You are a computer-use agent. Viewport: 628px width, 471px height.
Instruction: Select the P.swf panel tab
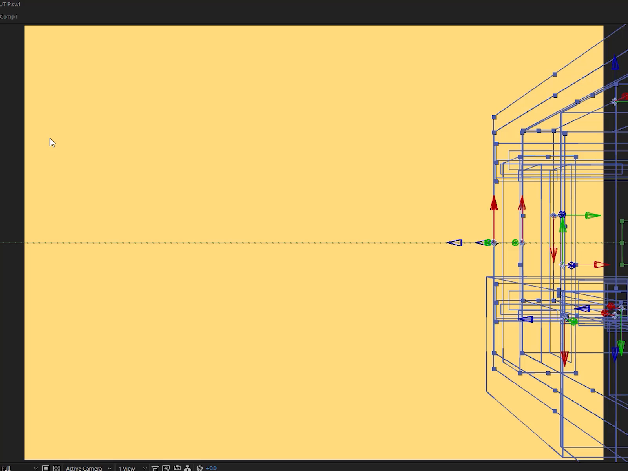[10, 4]
